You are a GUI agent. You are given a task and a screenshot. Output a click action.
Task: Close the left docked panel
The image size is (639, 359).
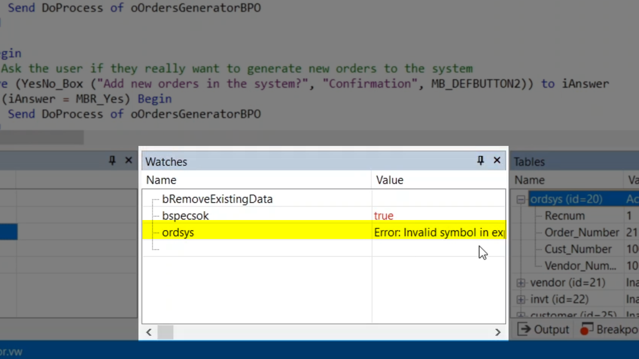click(x=128, y=161)
